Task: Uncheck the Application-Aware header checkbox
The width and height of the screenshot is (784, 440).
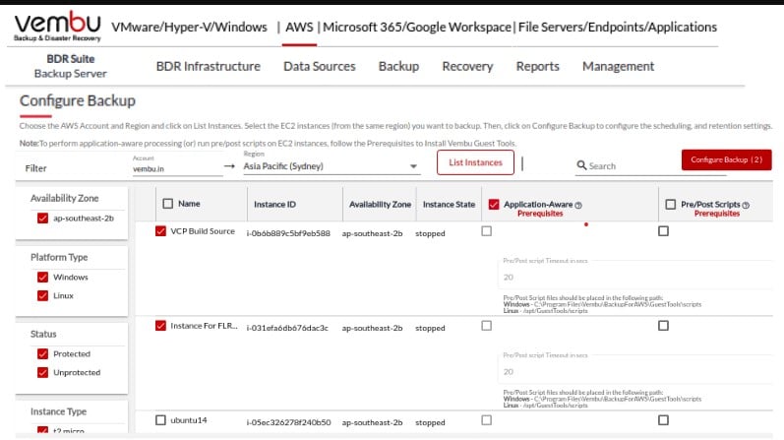Action: (494, 204)
